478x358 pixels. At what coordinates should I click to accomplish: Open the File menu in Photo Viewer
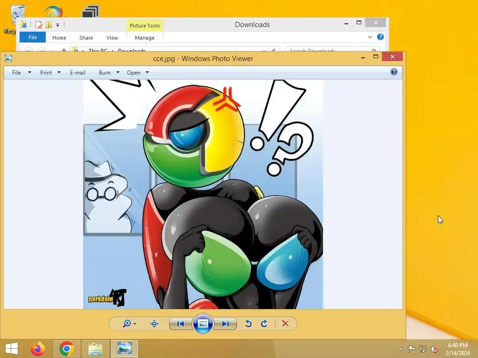tap(16, 72)
